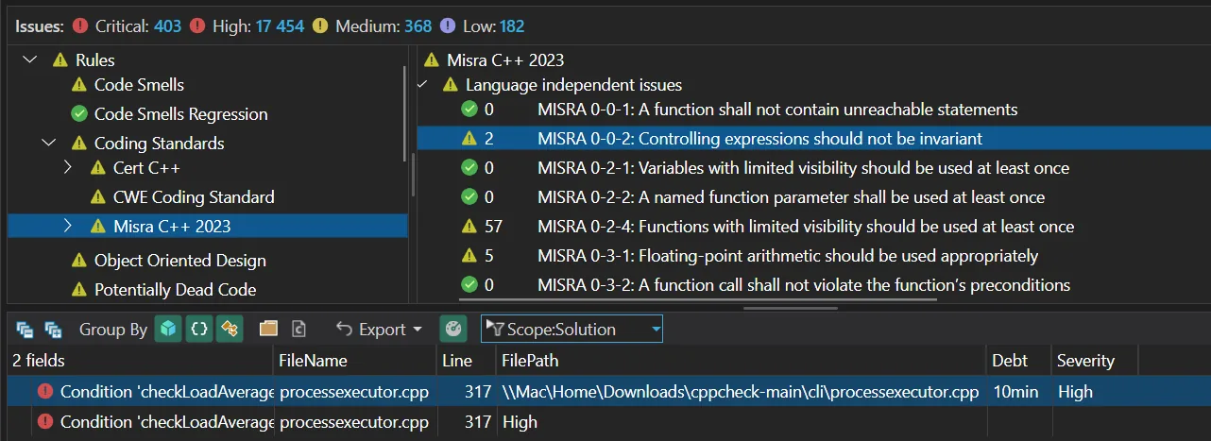Image resolution: width=1211 pixels, height=441 pixels.
Task: Collapse the Coding Standards node
Action: tap(49, 144)
